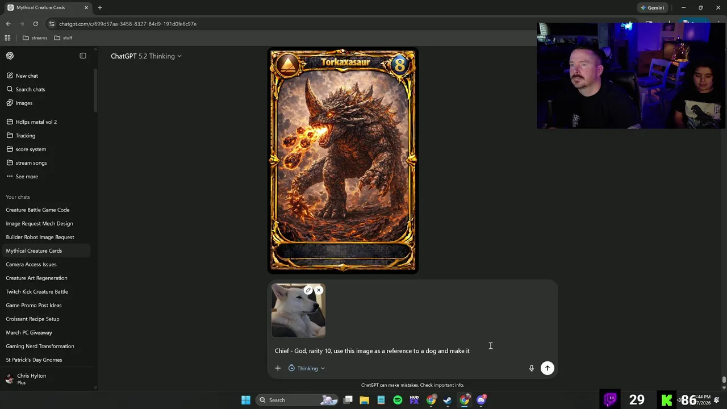Start voice dictation with microphone

click(x=532, y=368)
